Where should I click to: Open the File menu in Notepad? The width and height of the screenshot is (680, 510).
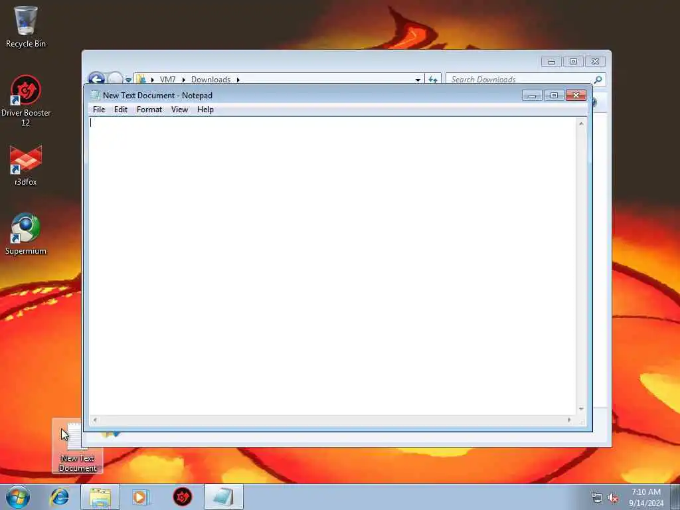99,110
